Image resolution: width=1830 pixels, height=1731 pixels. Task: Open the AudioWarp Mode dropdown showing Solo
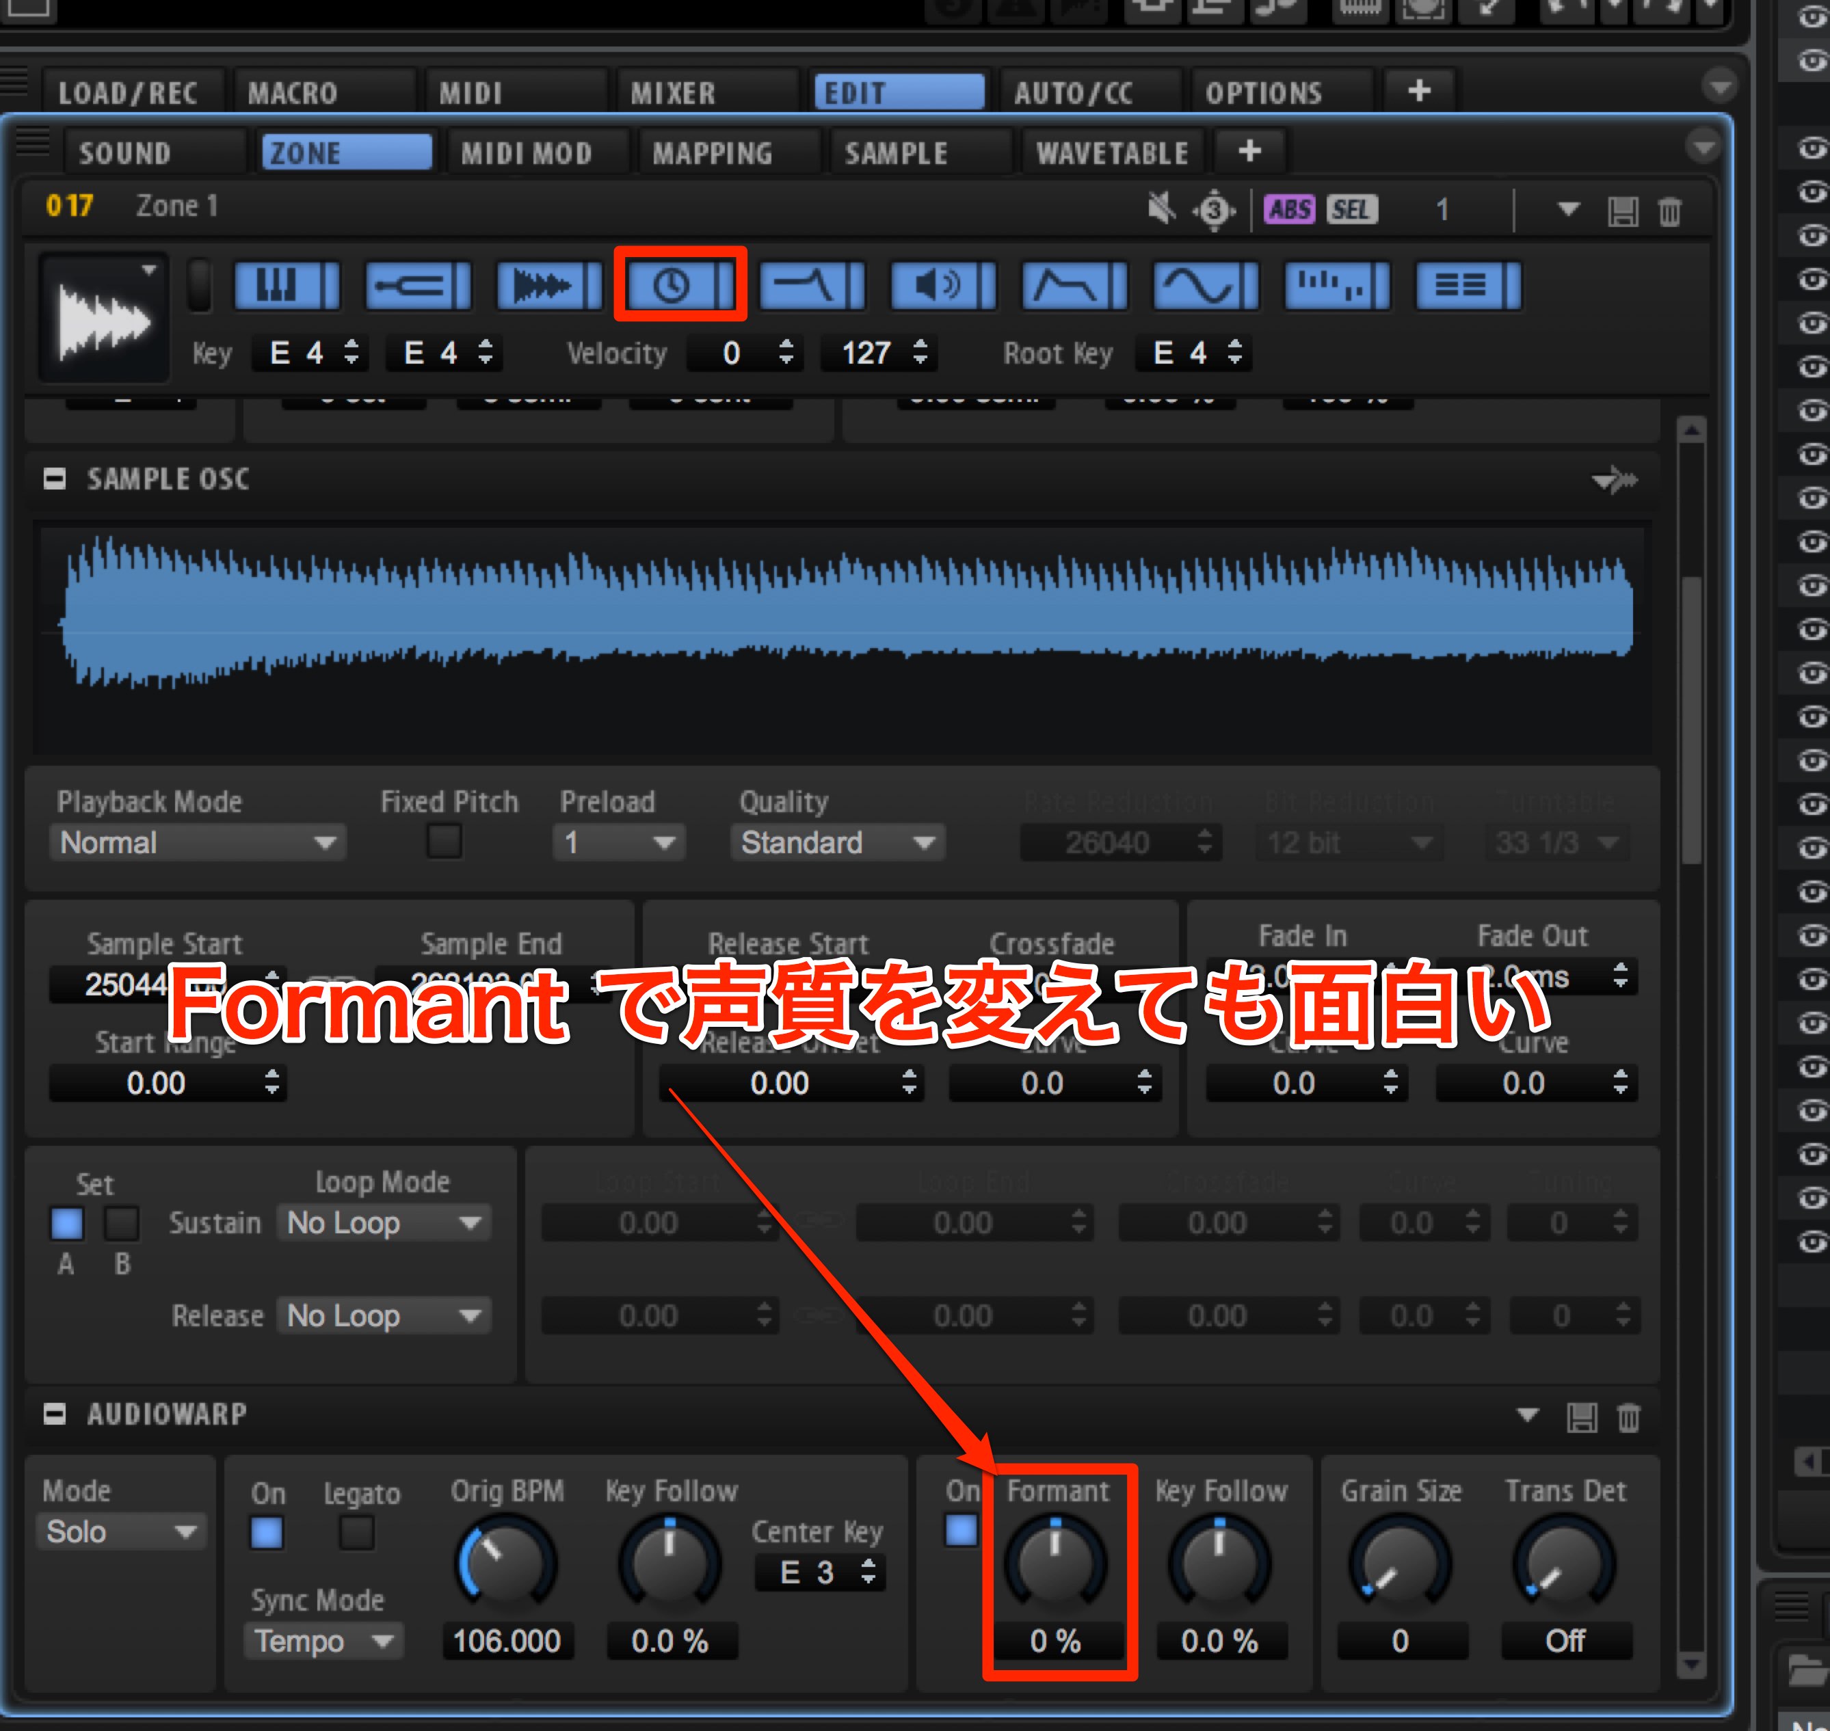pos(122,1533)
